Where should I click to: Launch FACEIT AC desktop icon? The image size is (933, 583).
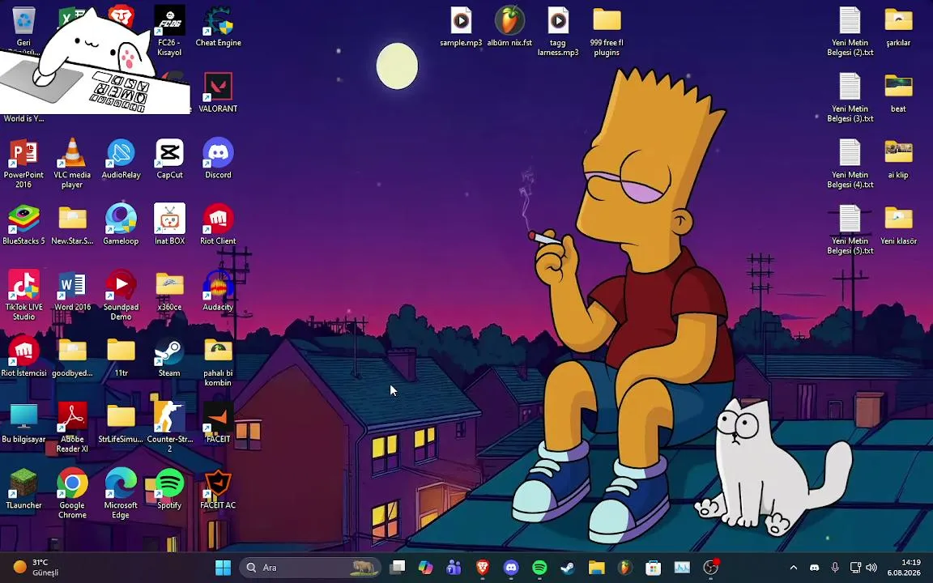tap(218, 489)
